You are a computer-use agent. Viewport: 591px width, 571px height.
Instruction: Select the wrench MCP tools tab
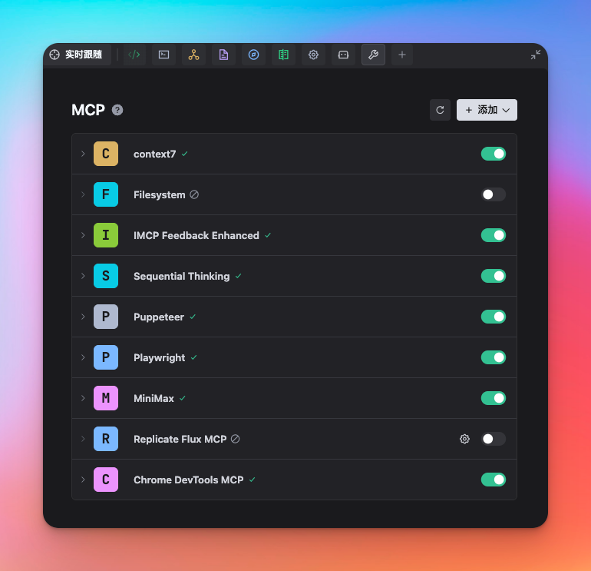pyautogui.click(x=373, y=55)
